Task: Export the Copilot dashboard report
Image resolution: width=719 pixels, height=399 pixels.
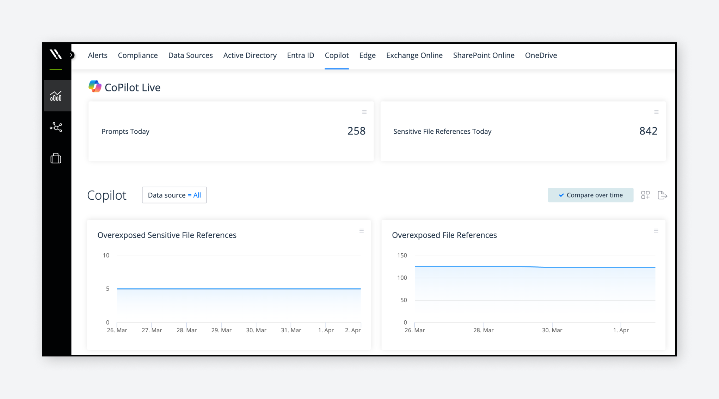Action: 663,195
